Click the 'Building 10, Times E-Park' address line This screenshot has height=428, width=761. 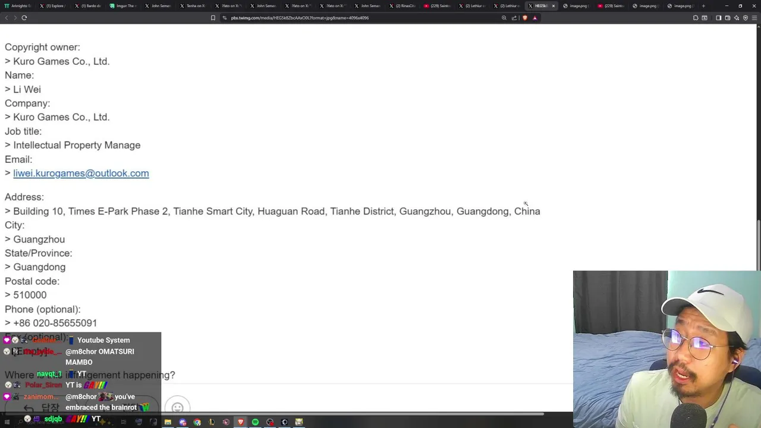272,211
